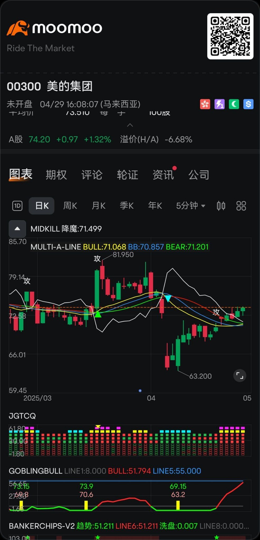The height and width of the screenshot is (540, 260).
Task: Tap the yellow star on JGTCQ panel
Action: 98,426
